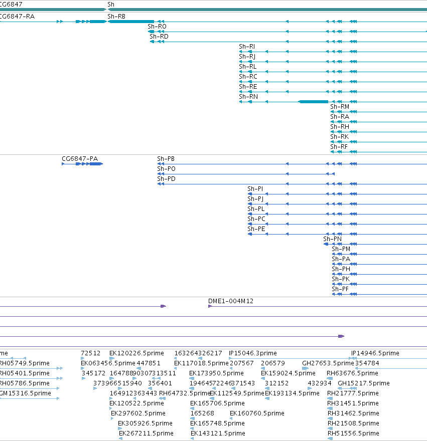Select the Sh gene label at top

(x=111, y=4)
